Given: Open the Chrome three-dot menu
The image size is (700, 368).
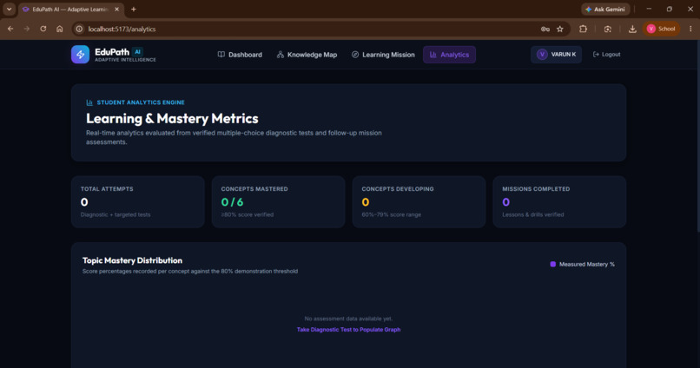Looking at the screenshot, I should coord(690,29).
